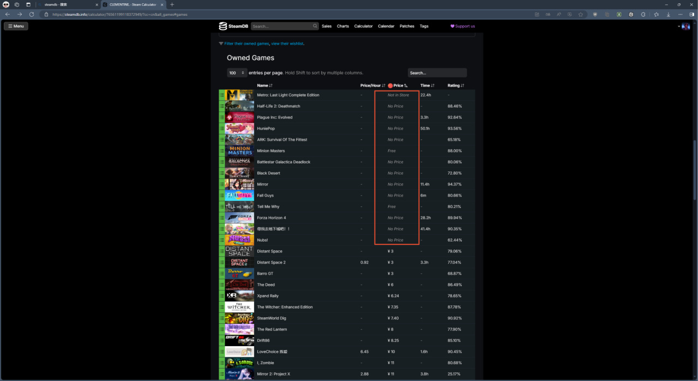Screen dimensions: 698x381
Task: Click the green handle on Barro GT row
Action: click(x=222, y=273)
